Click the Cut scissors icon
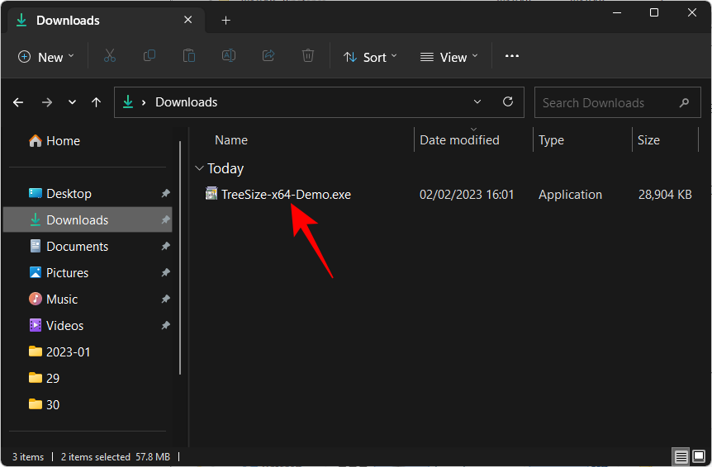This screenshot has height=467, width=712. point(109,56)
